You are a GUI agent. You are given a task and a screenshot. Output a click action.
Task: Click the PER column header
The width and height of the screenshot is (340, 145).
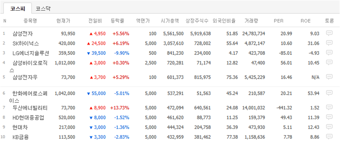point(279,21)
